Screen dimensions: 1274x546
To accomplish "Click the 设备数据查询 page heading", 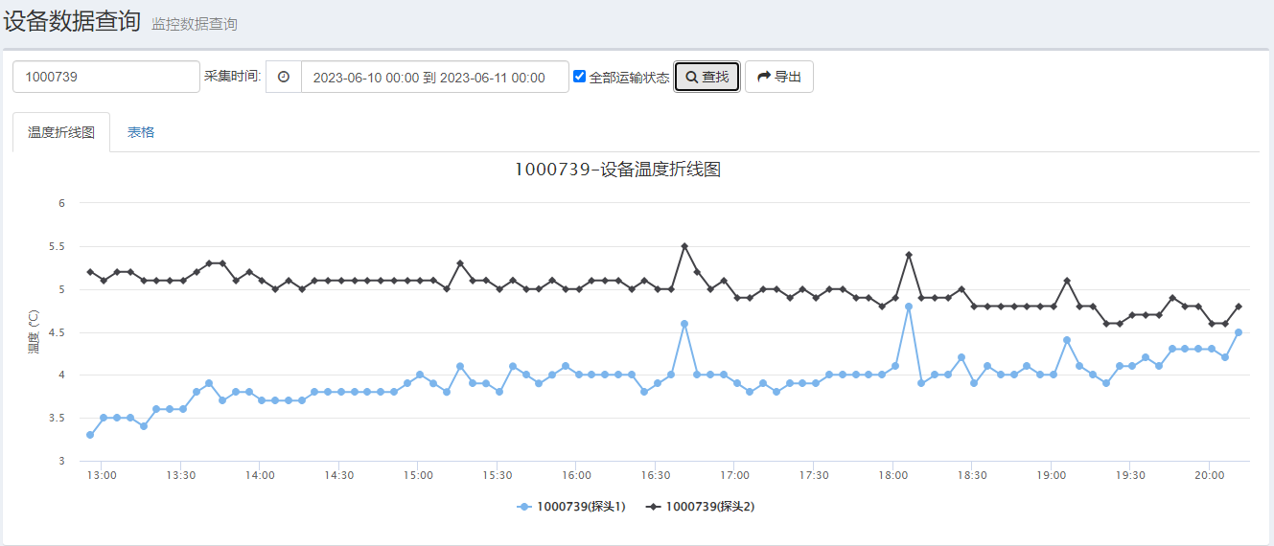I will pyautogui.click(x=72, y=21).
